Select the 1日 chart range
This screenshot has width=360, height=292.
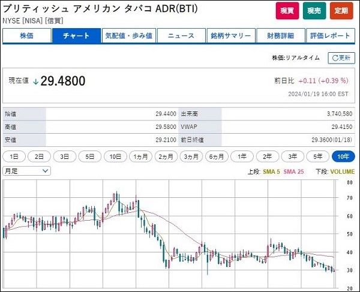click(14, 156)
